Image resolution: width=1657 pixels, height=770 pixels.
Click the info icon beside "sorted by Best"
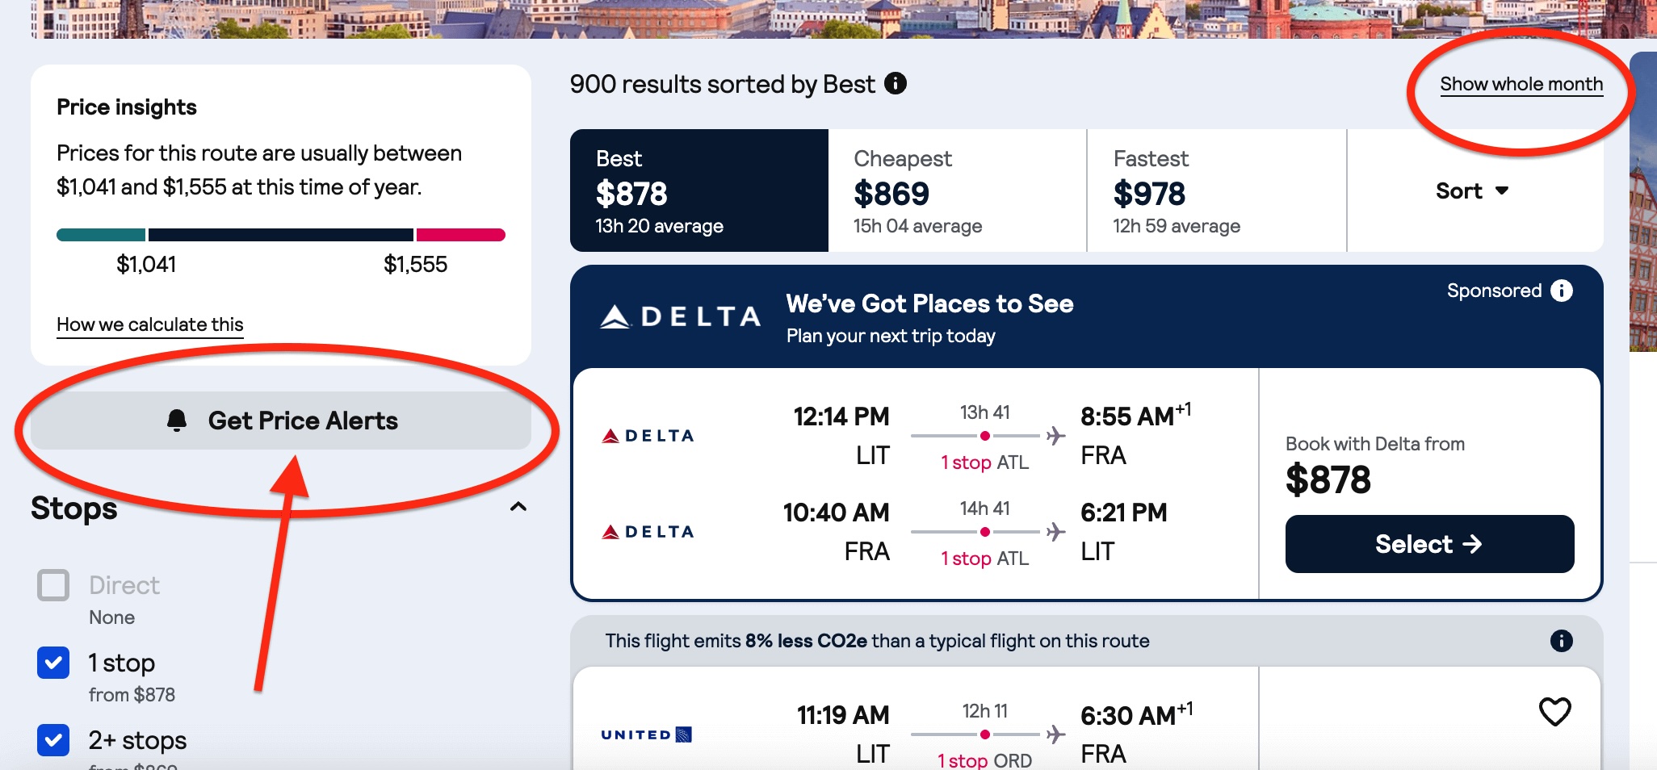pos(896,83)
